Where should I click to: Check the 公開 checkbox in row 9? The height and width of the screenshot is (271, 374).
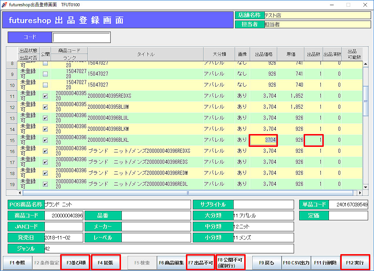coord(45,74)
